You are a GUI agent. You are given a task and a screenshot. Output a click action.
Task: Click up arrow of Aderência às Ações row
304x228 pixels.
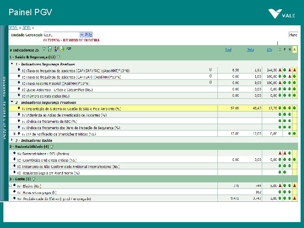[x=19, y=114]
